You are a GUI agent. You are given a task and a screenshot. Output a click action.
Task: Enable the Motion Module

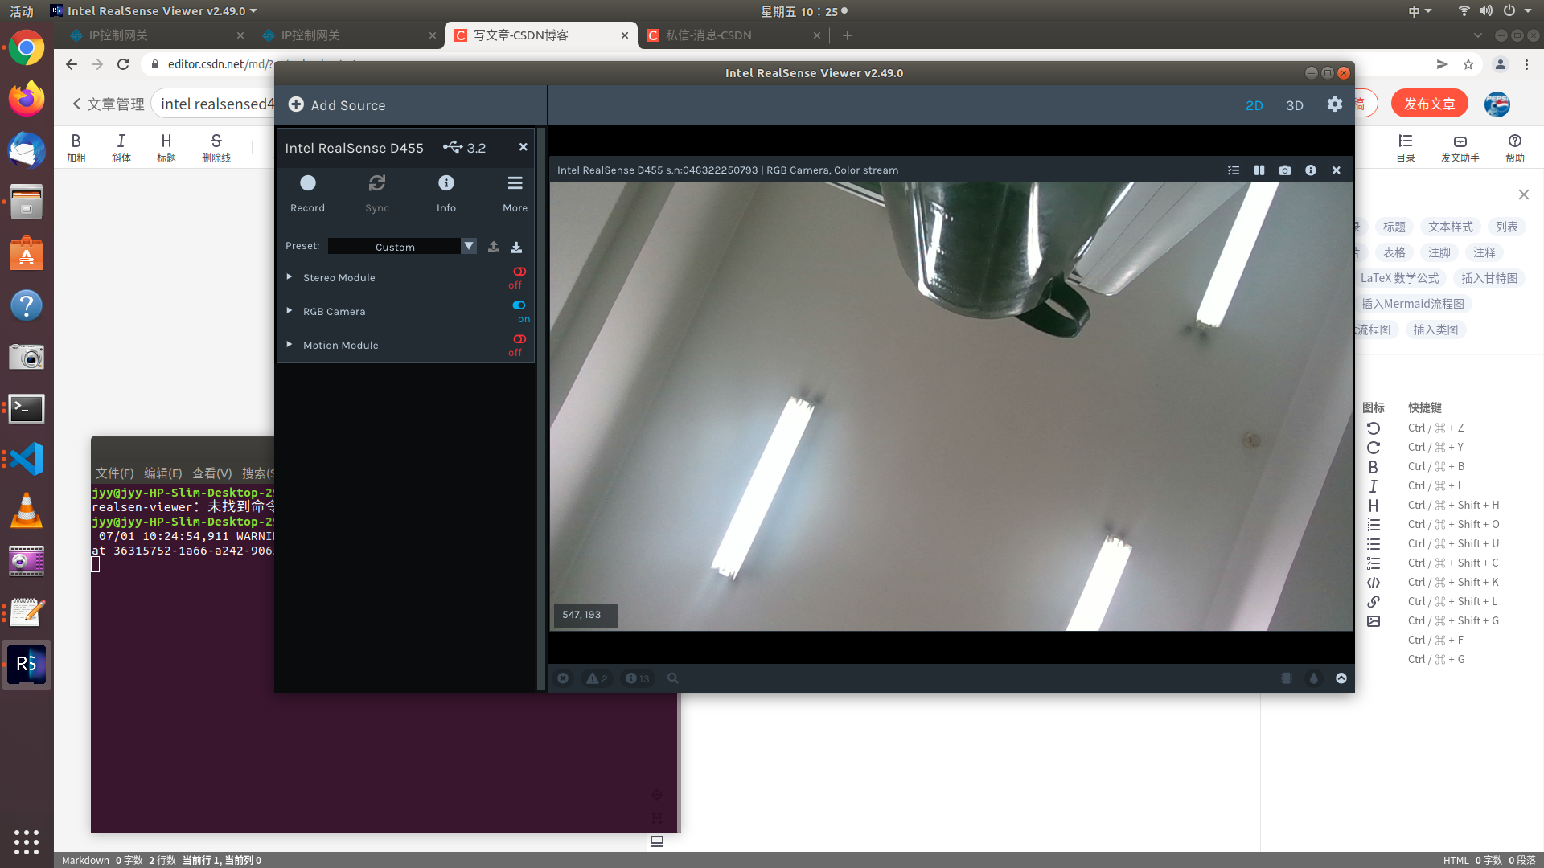point(519,339)
